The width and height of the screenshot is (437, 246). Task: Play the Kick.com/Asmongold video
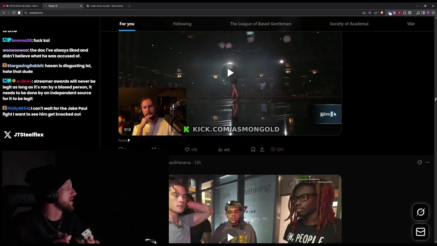coord(230,73)
